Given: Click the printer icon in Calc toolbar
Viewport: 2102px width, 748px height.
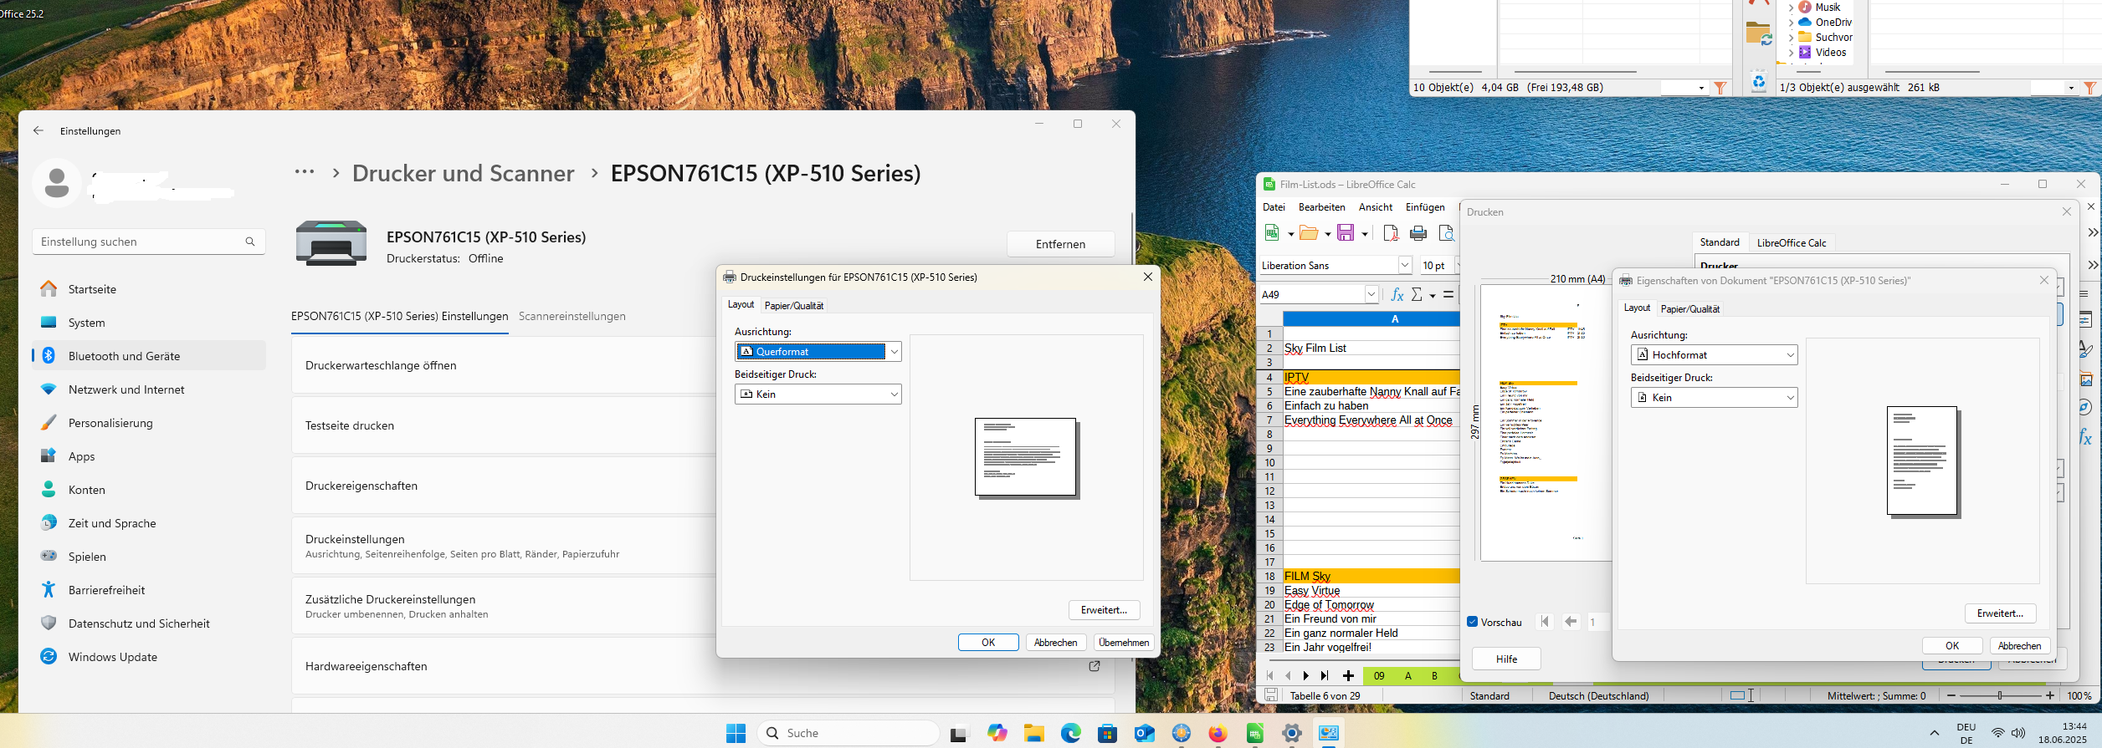Looking at the screenshot, I should coord(1418,233).
